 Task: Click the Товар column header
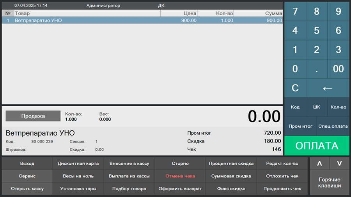(x=87, y=13)
